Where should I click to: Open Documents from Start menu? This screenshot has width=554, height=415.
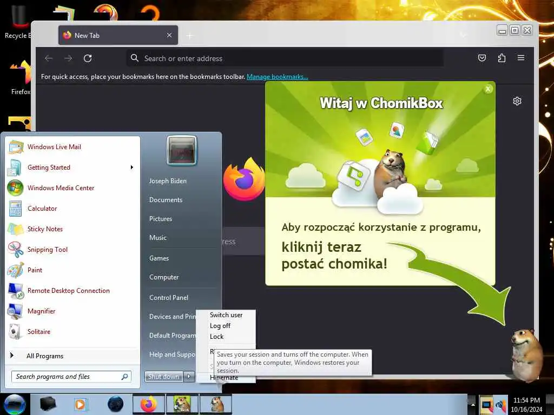pos(166,200)
